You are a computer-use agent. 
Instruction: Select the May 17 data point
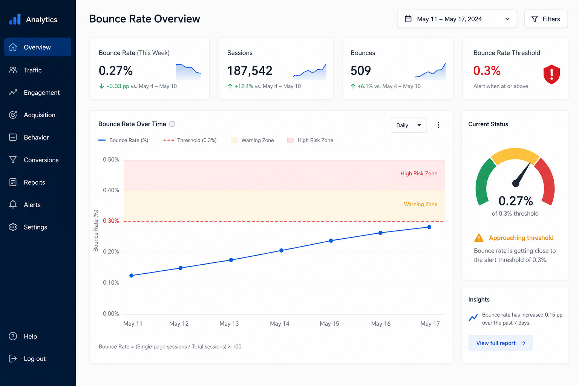[429, 227]
